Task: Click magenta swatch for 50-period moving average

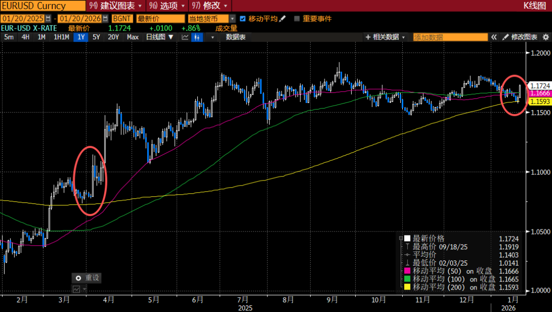Action: click(407, 271)
